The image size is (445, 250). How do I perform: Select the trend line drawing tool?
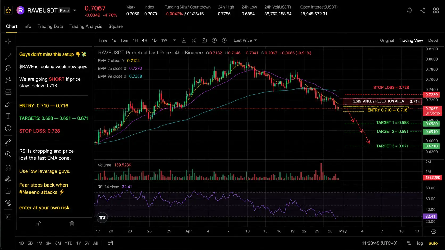[8, 56]
